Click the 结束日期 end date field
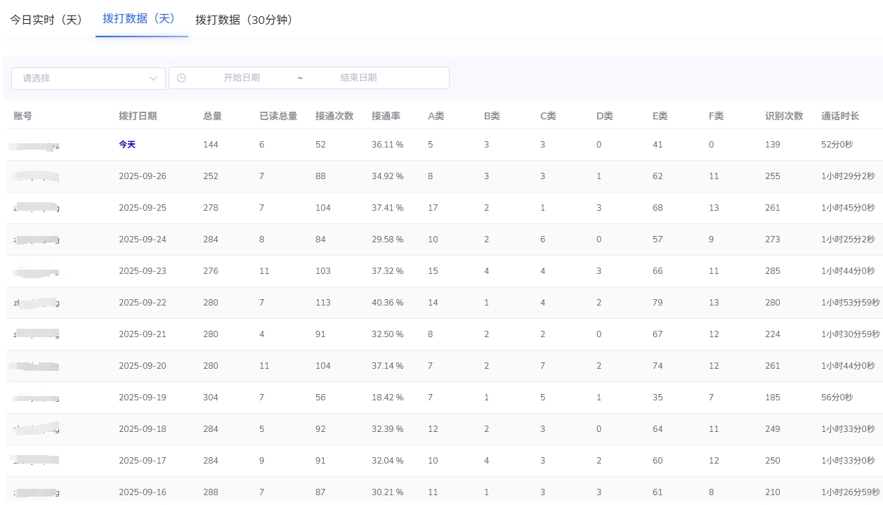The width and height of the screenshot is (883, 505). tap(358, 78)
